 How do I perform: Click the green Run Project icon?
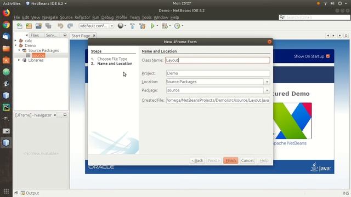click(x=152, y=26)
